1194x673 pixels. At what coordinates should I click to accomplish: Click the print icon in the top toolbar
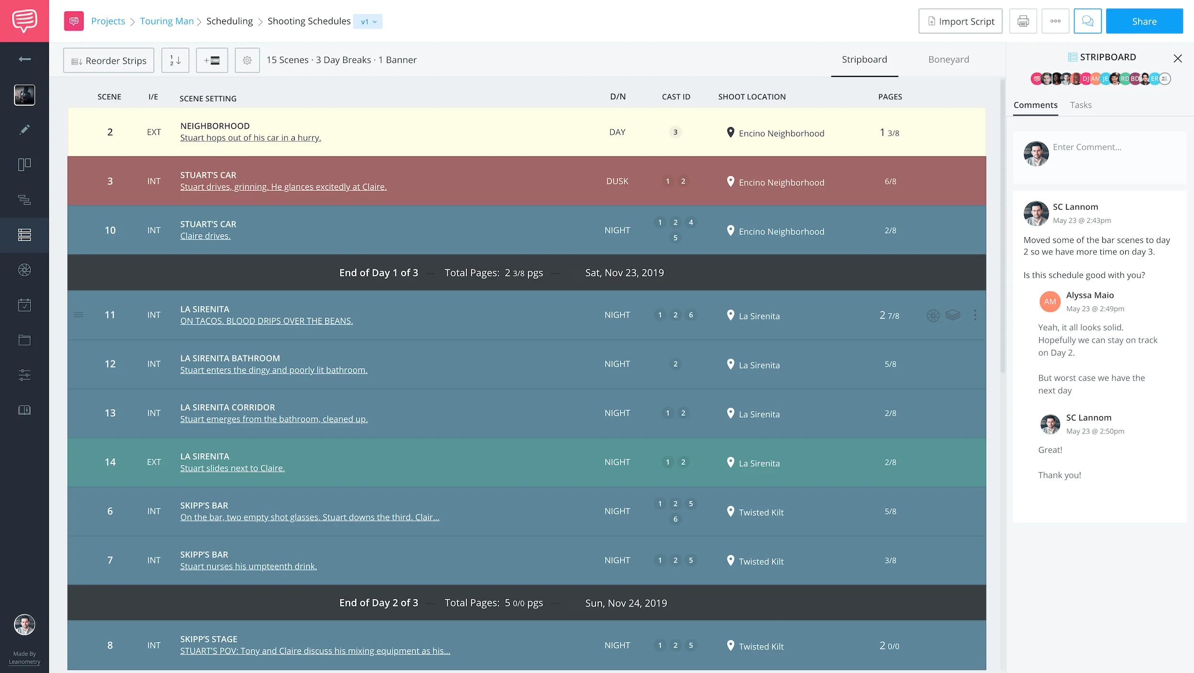[1023, 21]
